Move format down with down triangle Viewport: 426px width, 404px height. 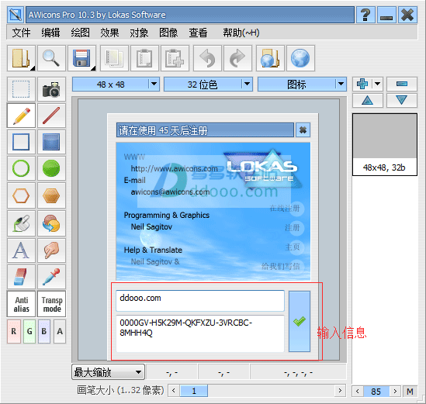pyautogui.click(x=402, y=101)
